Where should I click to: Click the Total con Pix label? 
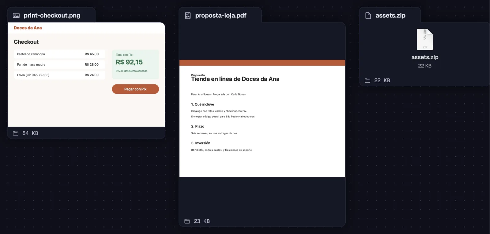point(124,55)
